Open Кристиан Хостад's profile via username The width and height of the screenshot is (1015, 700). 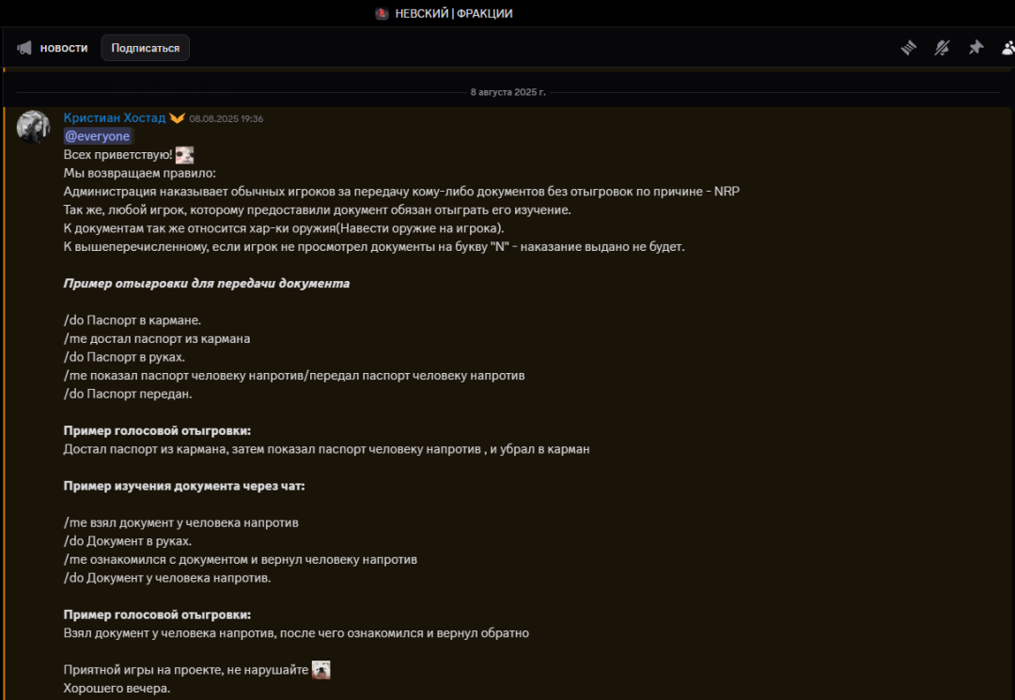114,118
